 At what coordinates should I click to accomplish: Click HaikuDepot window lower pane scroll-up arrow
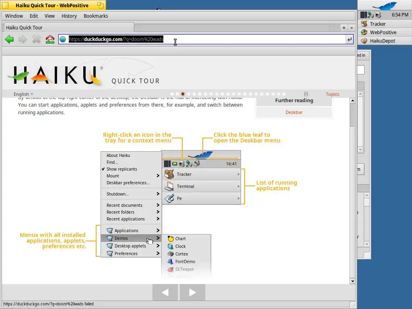pyautogui.click(x=367, y=195)
